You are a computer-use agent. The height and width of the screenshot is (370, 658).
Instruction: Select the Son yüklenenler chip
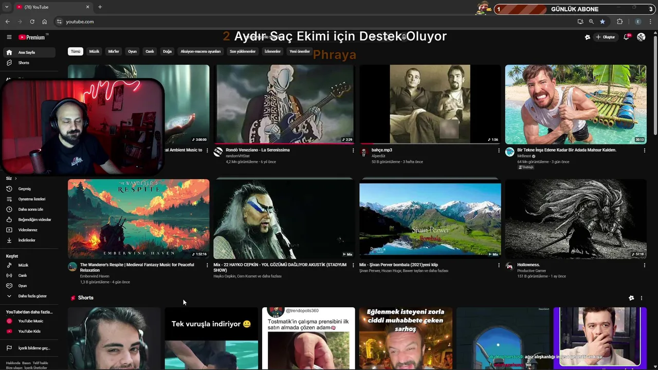tap(243, 51)
